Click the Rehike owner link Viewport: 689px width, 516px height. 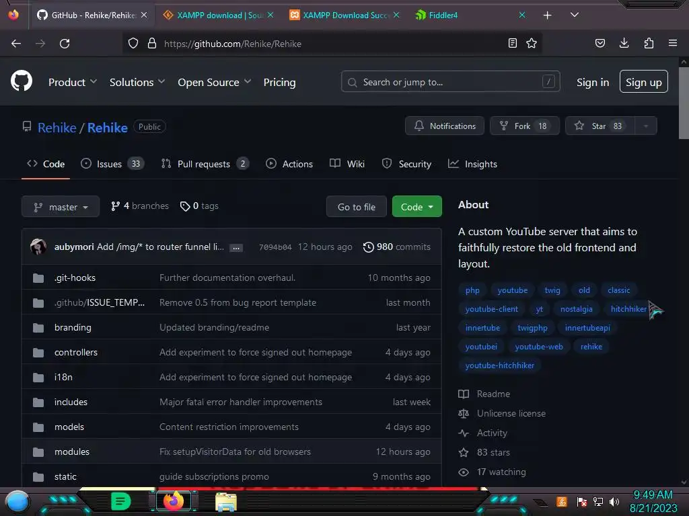[57, 128]
